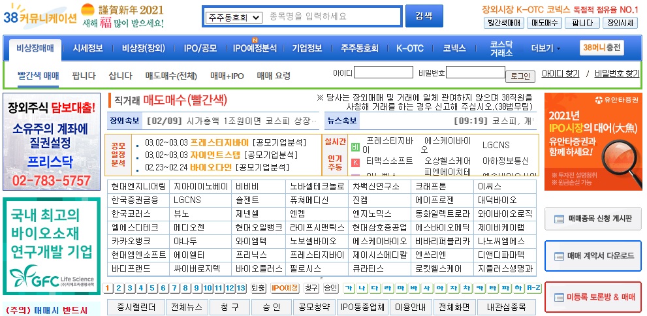Click the orange IPO예정 filter button

click(x=285, y=288)
